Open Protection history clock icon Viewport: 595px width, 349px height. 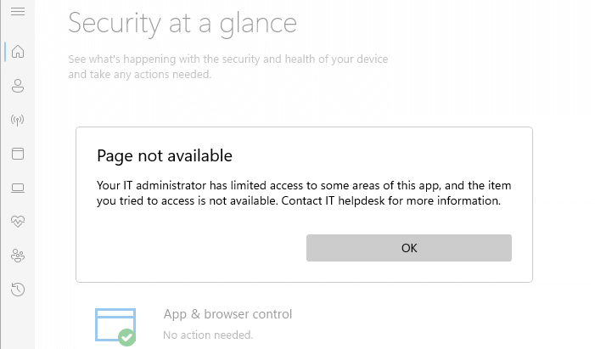[18, 290]
